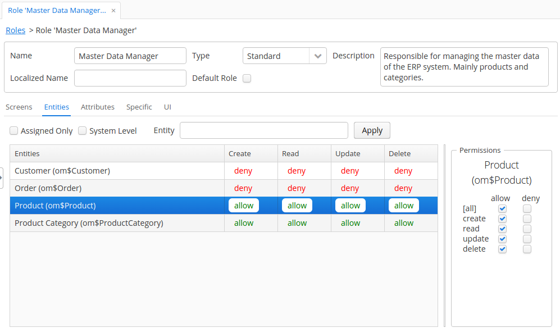Go back via the Roles breadcrumb link

pos(15,30)
